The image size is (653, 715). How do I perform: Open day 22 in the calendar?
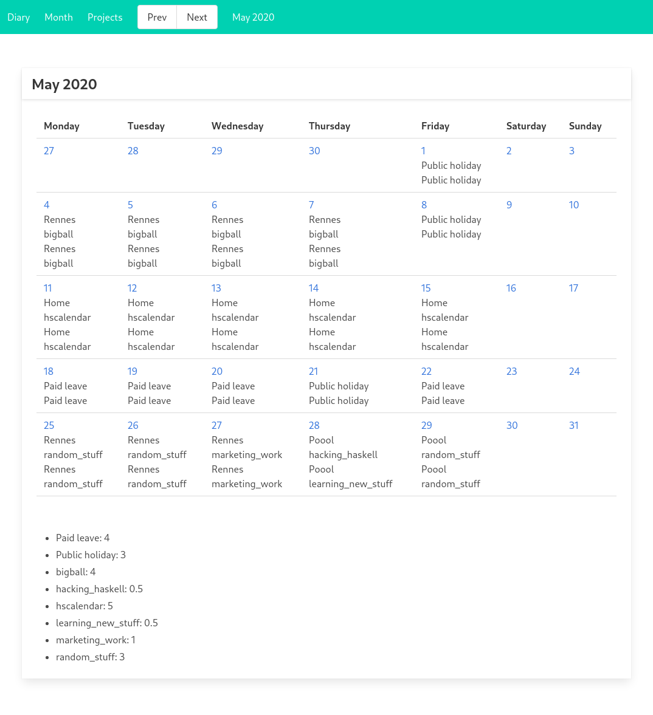pos(427,372)
